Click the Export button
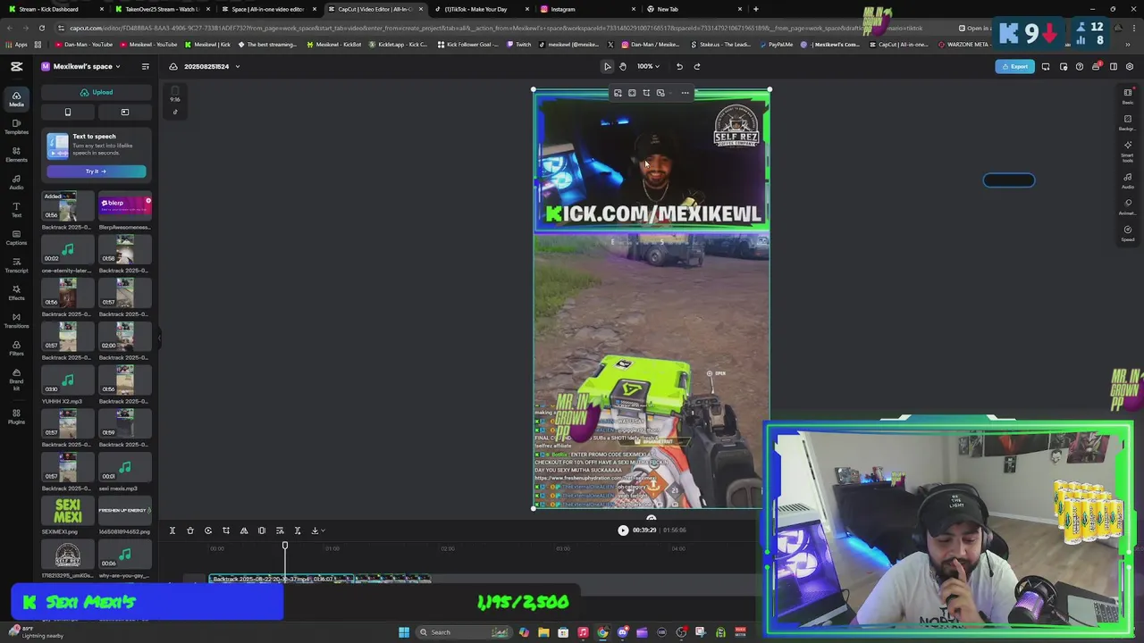This screenshot has width=1144, height=643. tap(1015, 66)
